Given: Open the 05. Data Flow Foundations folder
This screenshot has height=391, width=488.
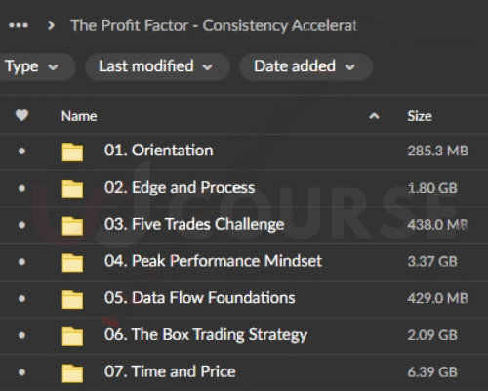Looking at the screenshot, I should 199,298.
